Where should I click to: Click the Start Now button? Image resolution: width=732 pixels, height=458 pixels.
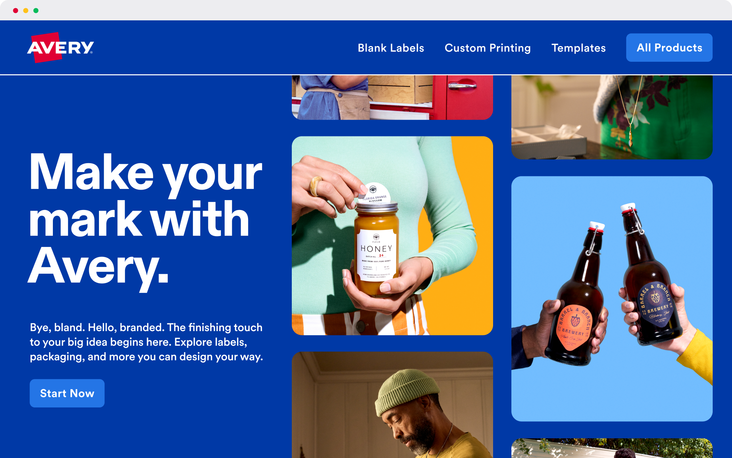point(67,393)
